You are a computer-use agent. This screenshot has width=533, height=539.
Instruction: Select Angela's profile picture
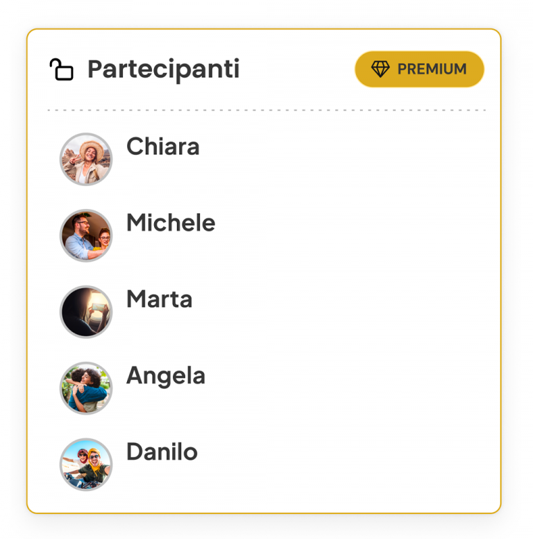pos(86,388)
